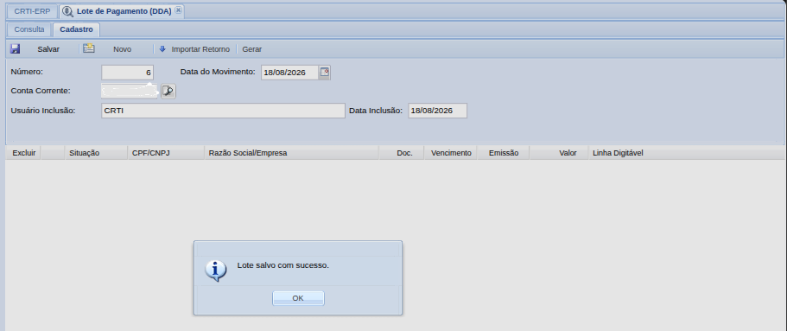Viewport: 787px width, 331px height.
Task: Click the Gerar toolbar button
Action: 252,49
